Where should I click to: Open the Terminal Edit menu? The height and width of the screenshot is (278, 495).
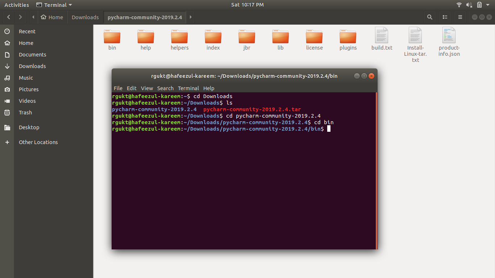[x=132, y=88]
